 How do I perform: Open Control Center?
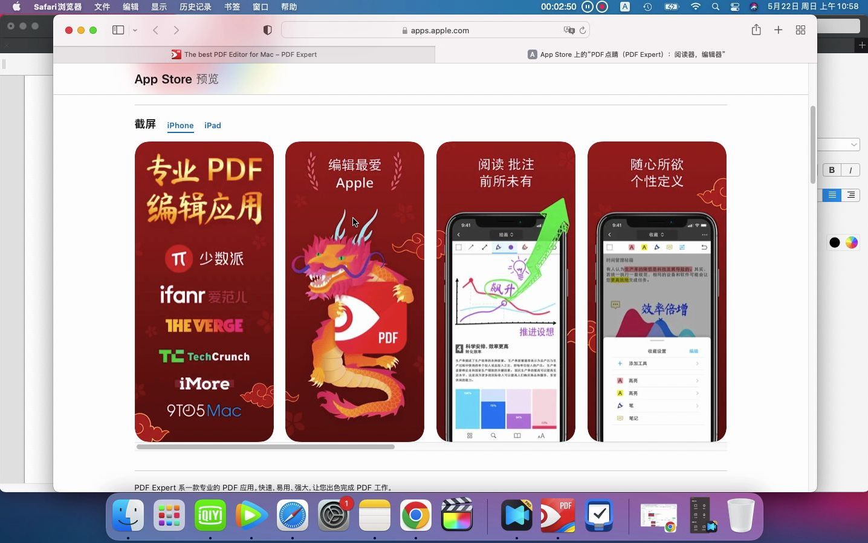735,7
